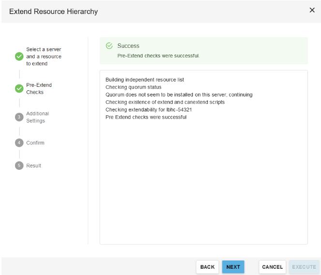321x275 pixels.
Task: Click the step 4 number circle
Action: pos(19,143)
